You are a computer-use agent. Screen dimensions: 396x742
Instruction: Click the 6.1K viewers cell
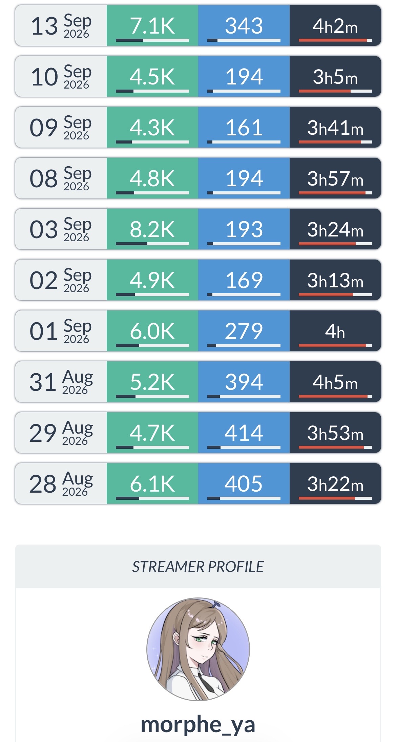pyautogui.click(x=152, y=483)
